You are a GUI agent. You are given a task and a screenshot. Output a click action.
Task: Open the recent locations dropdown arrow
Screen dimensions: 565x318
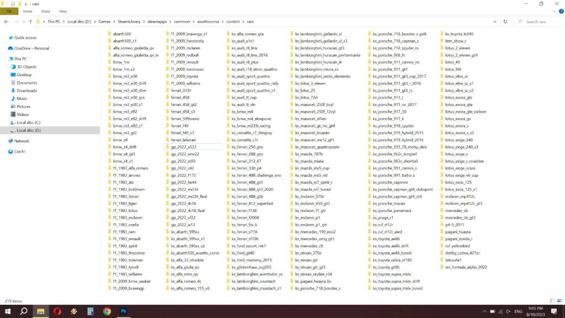click(24, 22)
